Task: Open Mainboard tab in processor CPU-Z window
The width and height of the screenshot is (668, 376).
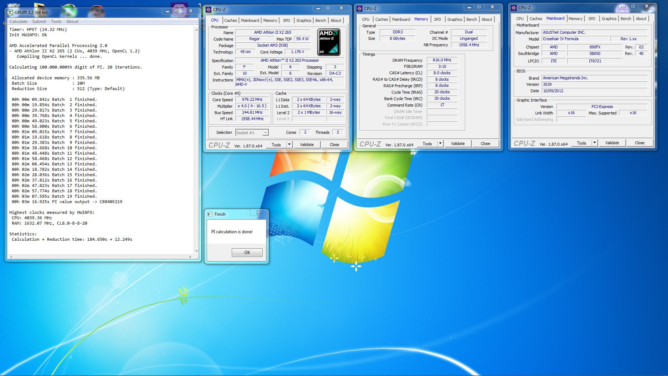Action: [250, 20]
